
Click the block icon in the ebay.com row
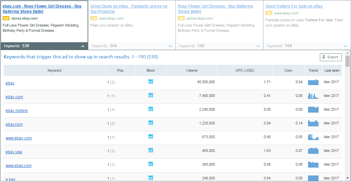151,123
